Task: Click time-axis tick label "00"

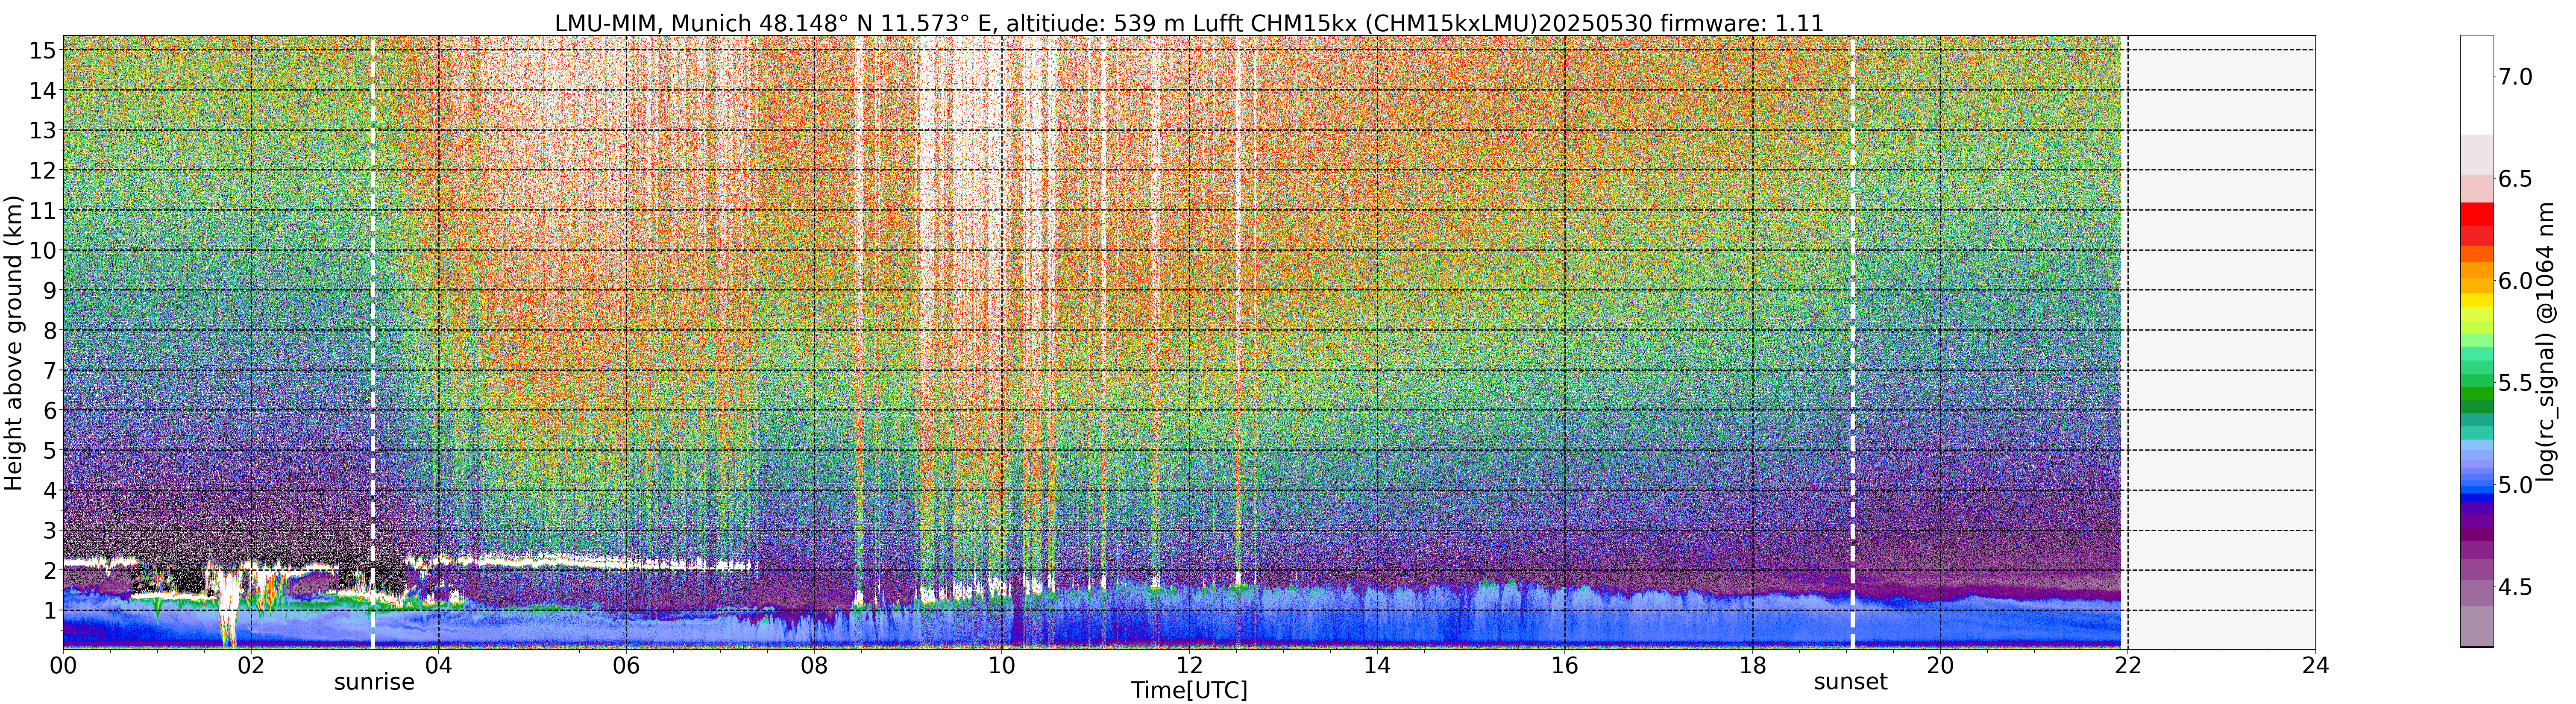Action: point(63,666)
